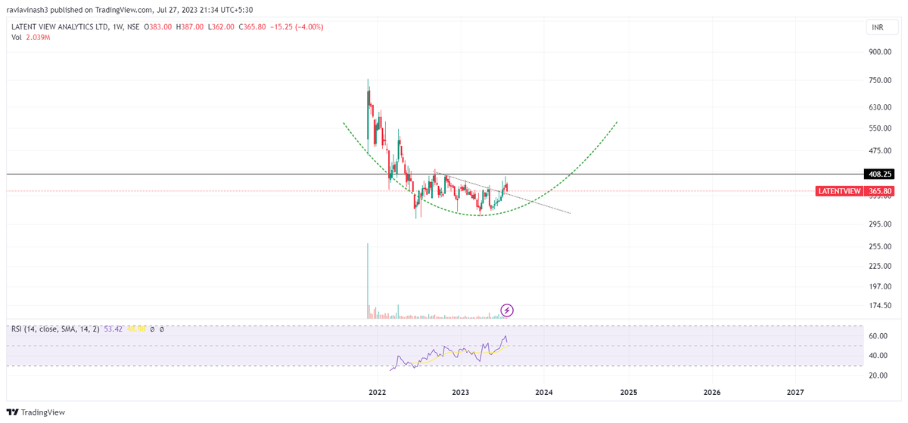908x423 pixels.
Task: Click the 174.50 price scale label
Action: tap(881, 306)
